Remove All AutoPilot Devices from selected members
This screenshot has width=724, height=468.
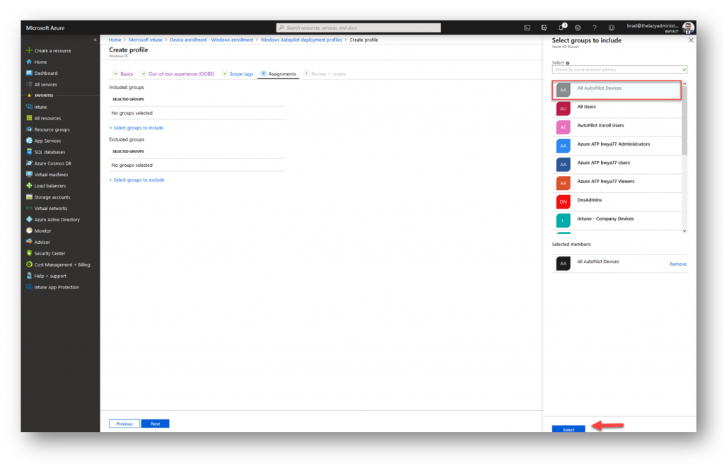pyautogui.click(x=678, y=264)
